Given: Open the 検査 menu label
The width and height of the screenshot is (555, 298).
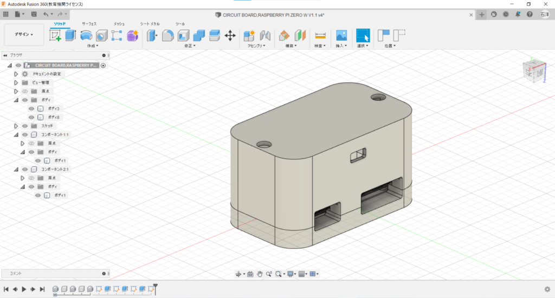Looking at the screenshot, I should coord(320,46).
